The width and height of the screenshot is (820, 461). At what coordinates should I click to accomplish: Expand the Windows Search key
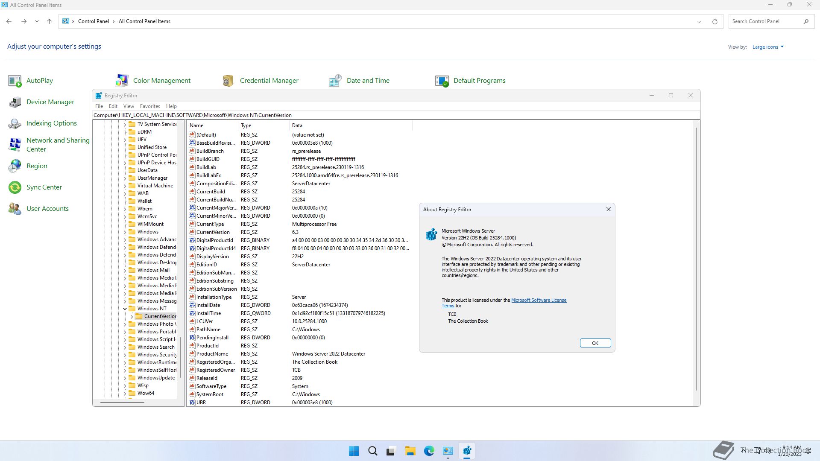[125, 347]
